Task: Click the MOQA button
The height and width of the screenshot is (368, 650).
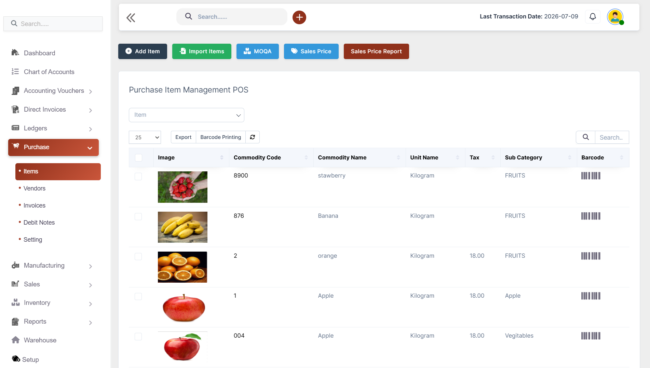Action: [x=258, y=51]
